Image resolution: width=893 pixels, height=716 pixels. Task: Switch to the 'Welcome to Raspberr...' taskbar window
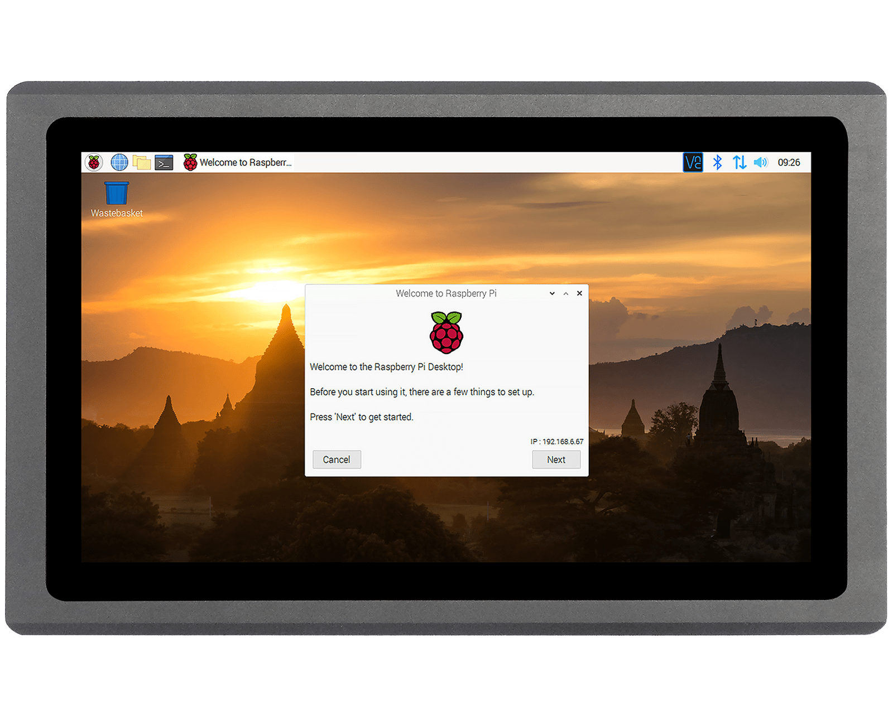pos(238,162)
